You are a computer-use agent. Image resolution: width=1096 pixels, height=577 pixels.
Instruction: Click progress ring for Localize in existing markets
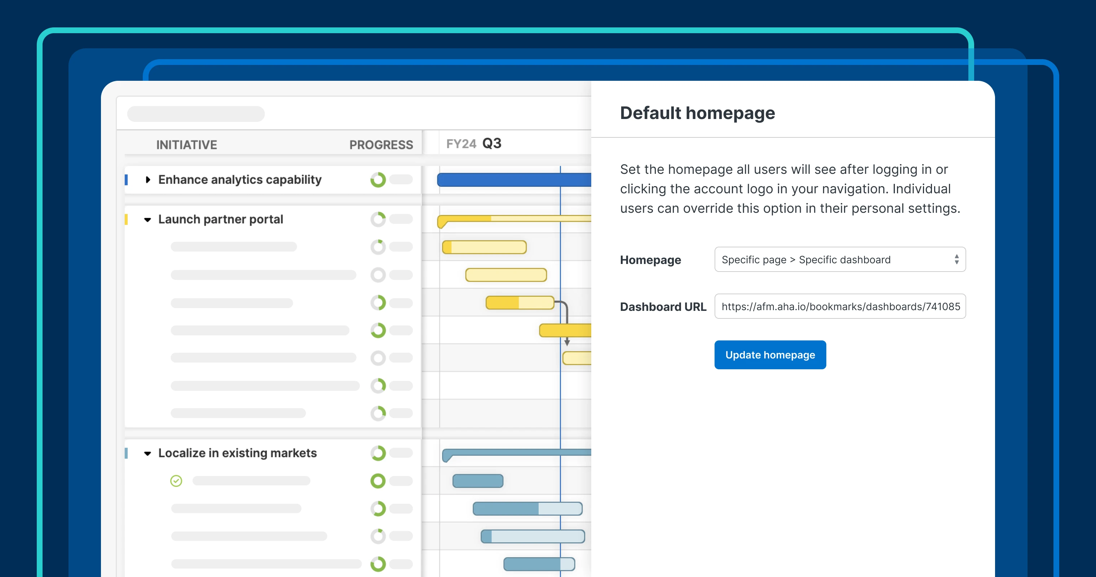[378, 453]
